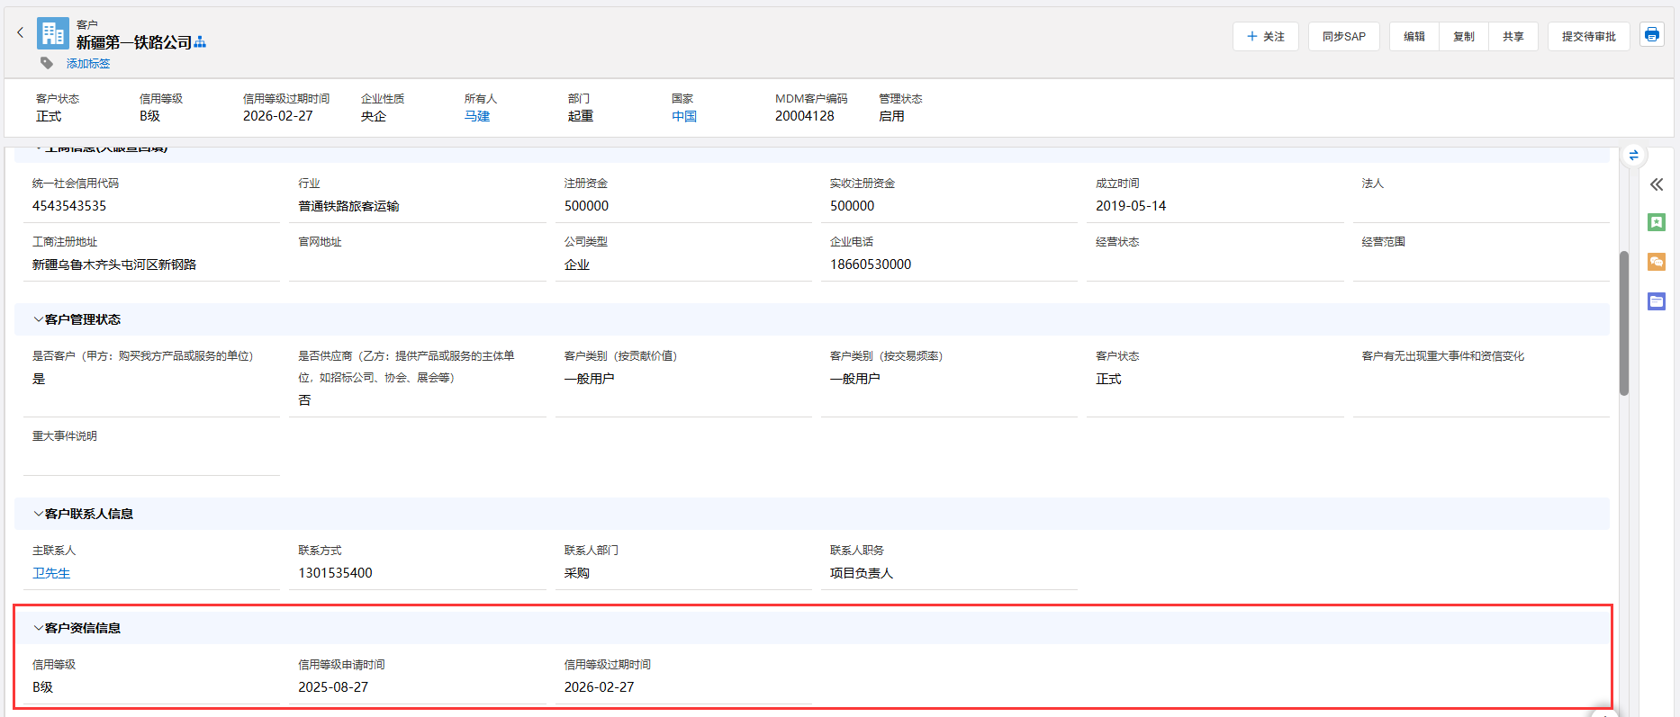Click the 同步SAP button
This screenshot has width=1680, height=717.
tap(1343, 37)
